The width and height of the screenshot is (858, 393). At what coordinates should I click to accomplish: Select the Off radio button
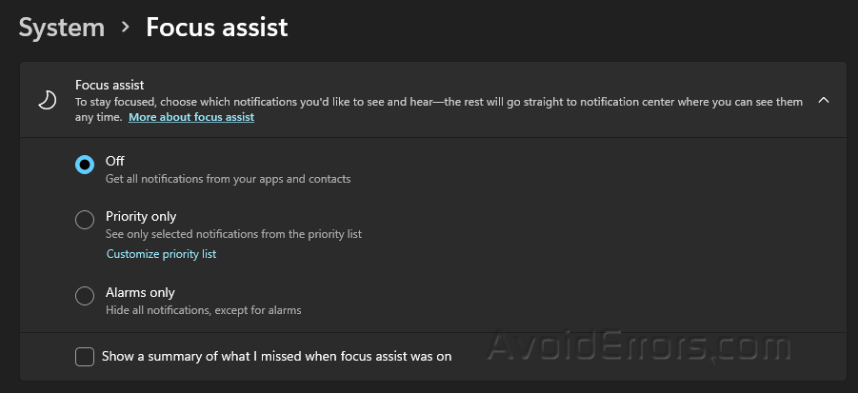coord(85,164)
